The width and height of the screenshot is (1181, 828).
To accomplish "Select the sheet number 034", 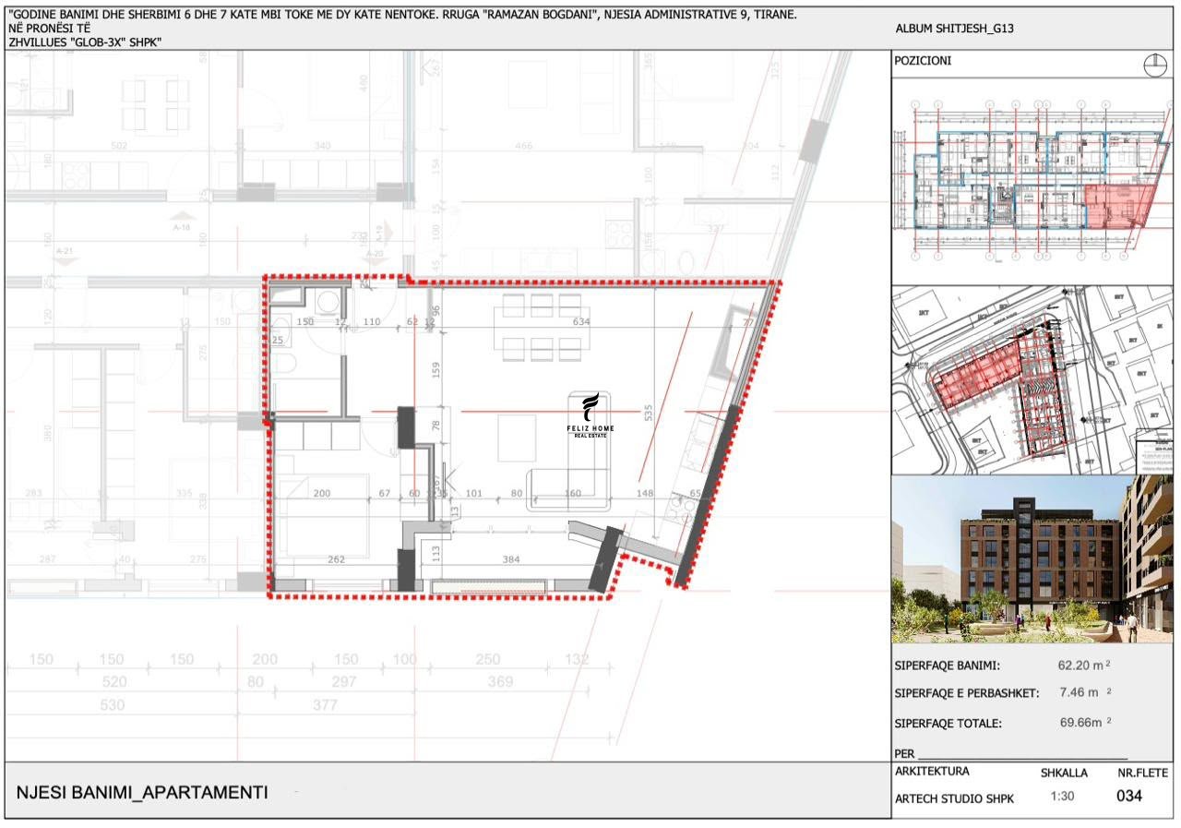I will tap(1129, 797).
